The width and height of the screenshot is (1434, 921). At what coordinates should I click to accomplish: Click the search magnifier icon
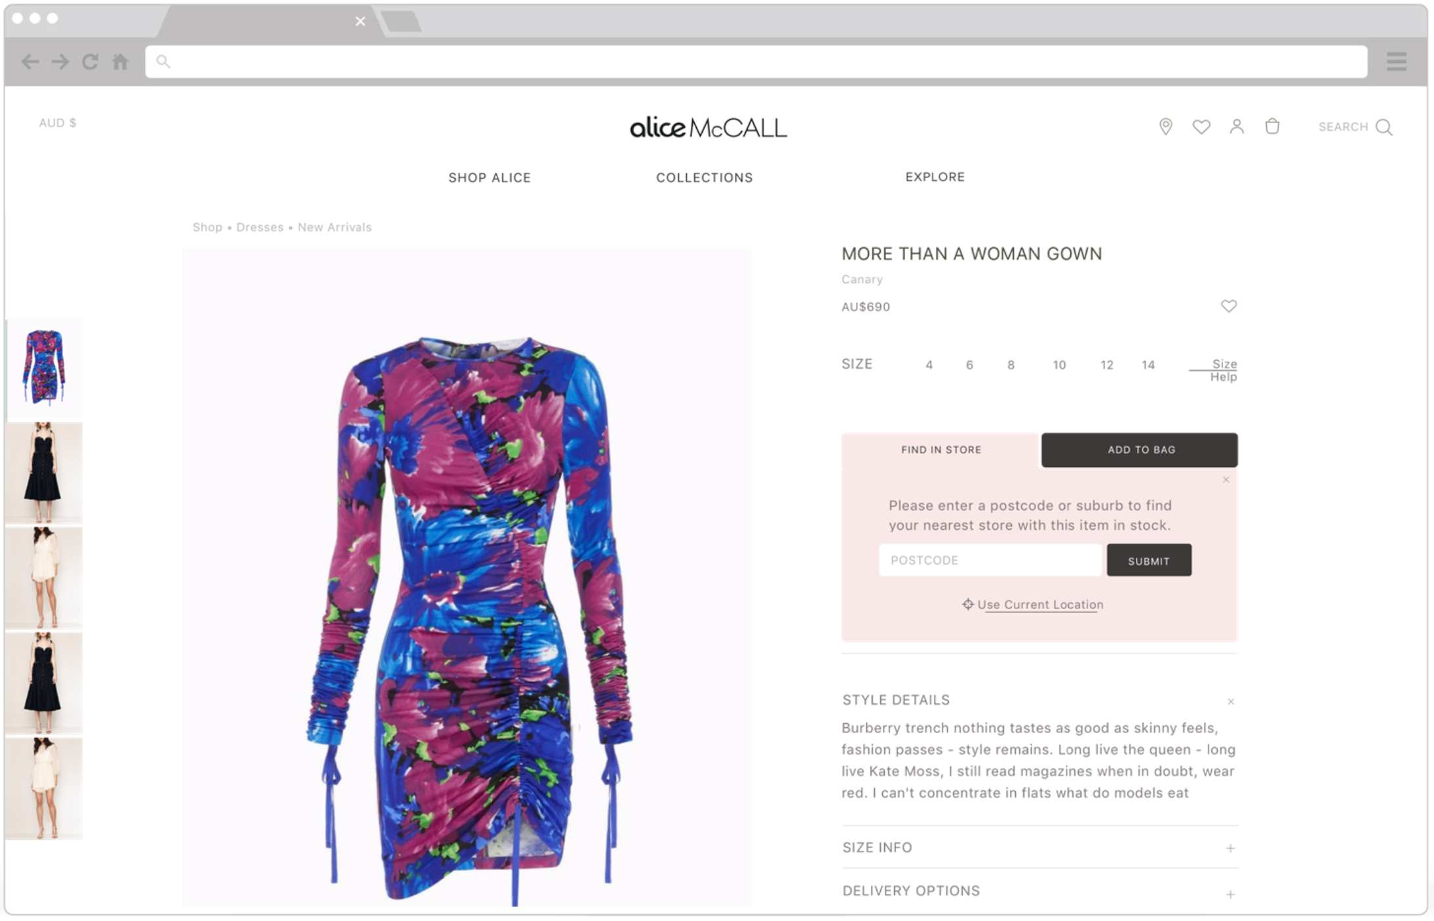1384,127
